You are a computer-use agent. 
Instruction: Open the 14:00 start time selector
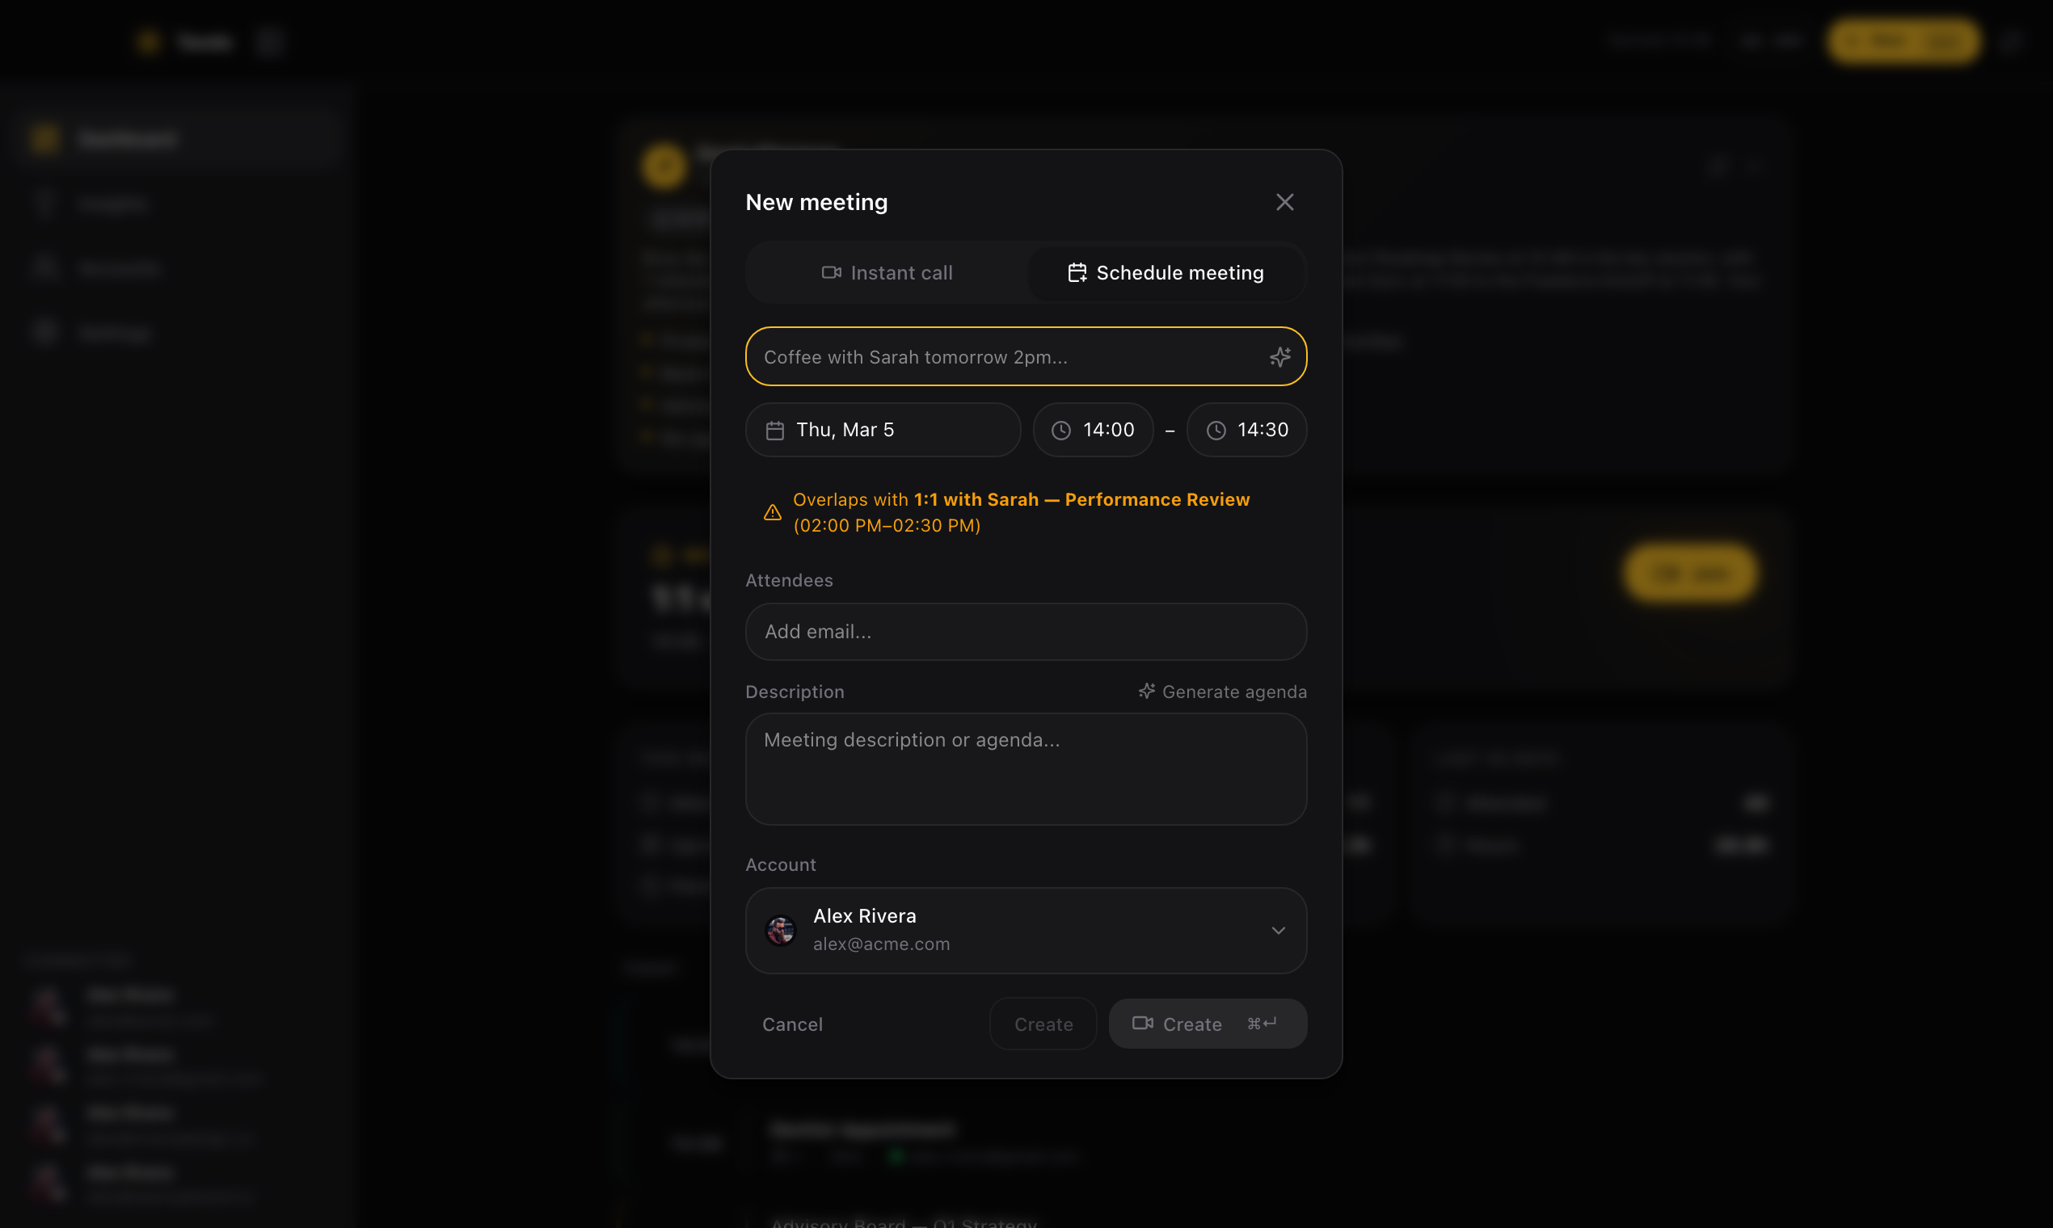coord(1093,430)
